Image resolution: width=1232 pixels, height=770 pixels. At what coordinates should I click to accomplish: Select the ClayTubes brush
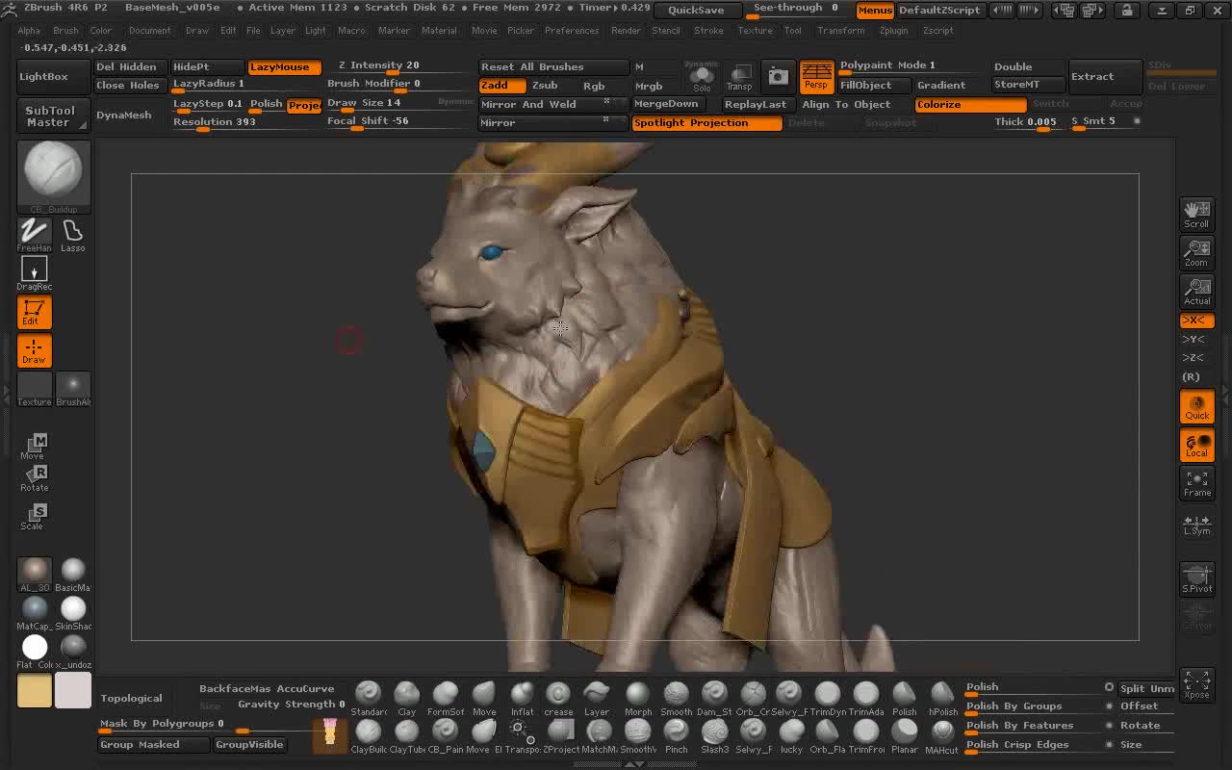click(x=407, y=736)
